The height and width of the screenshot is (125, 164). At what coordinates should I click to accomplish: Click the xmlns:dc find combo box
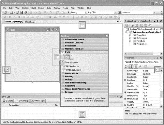click(x=138, y=12)
